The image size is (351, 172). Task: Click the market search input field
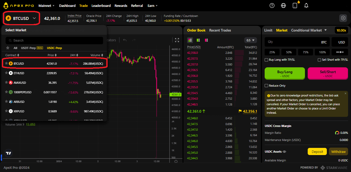pyautogui.click(x=54, y=40)
